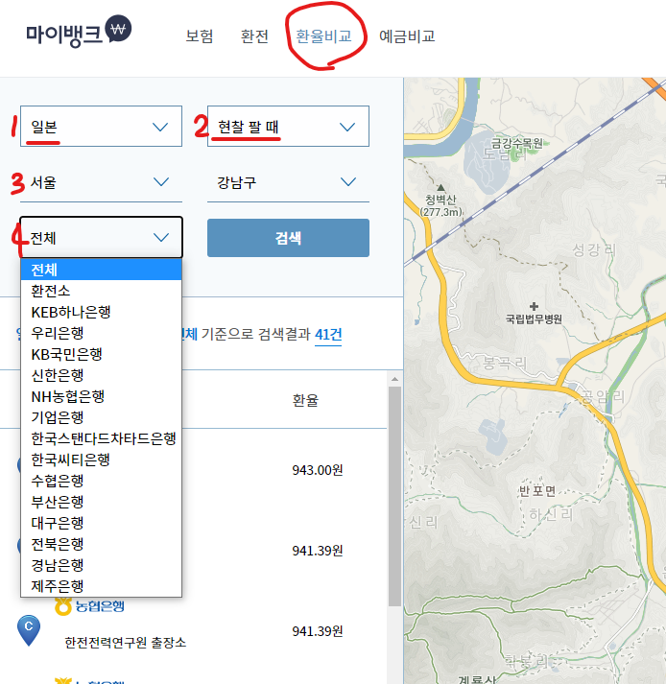Image resolution: width=666 pixels, height=684 pixels.
Task: Choose 한국씨티은행 from the list
Action: (x=102, y=460)
